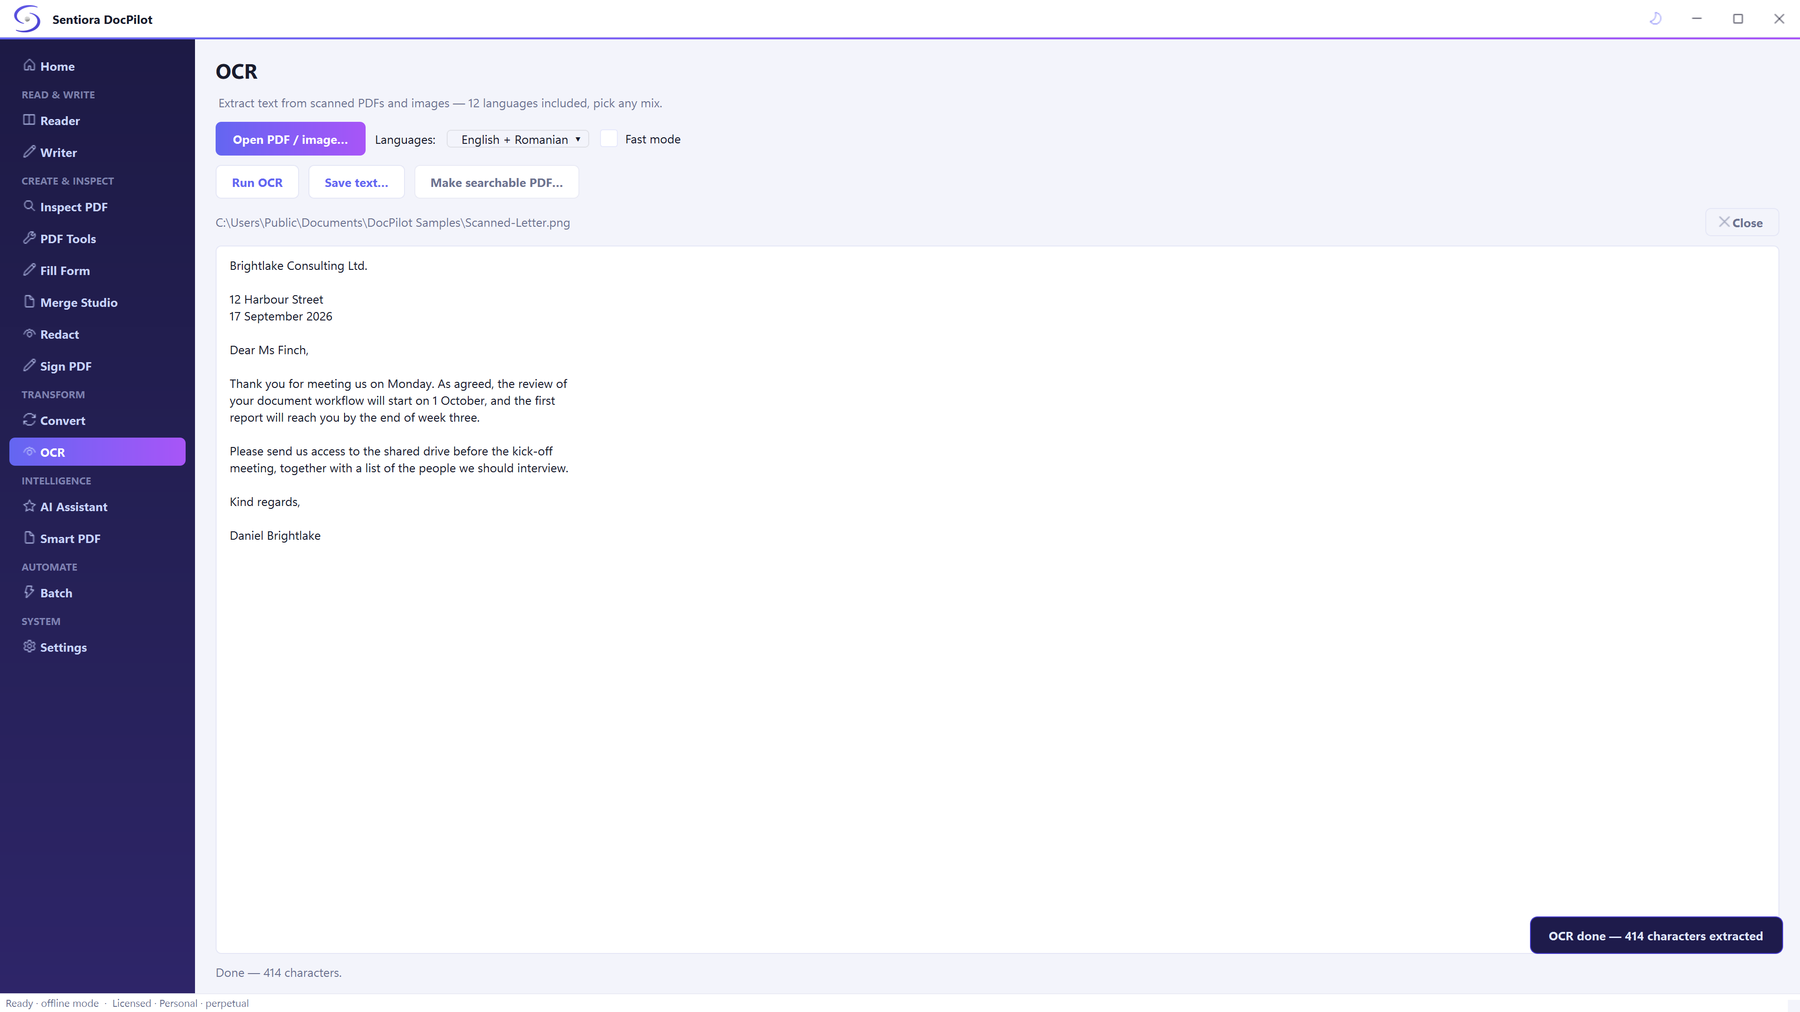This screenshot has width=1800, height=1012.
Task: Select the Redact eye icon
Action: tap(29, 334)
